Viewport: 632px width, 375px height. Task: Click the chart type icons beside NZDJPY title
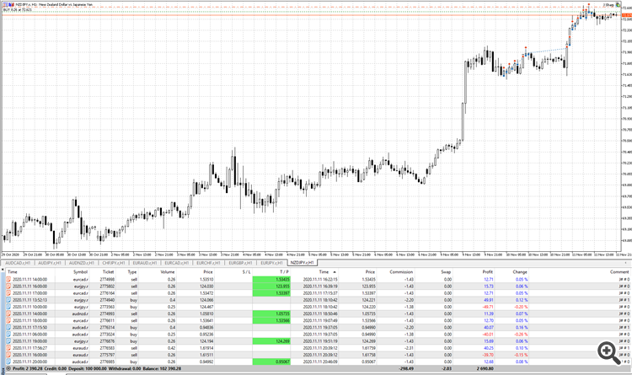click(9, 4)
